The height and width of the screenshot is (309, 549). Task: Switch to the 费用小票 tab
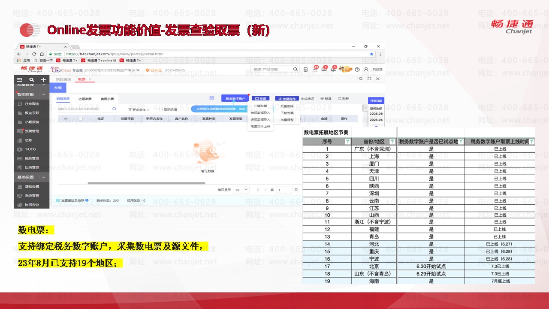coord(107,99)
